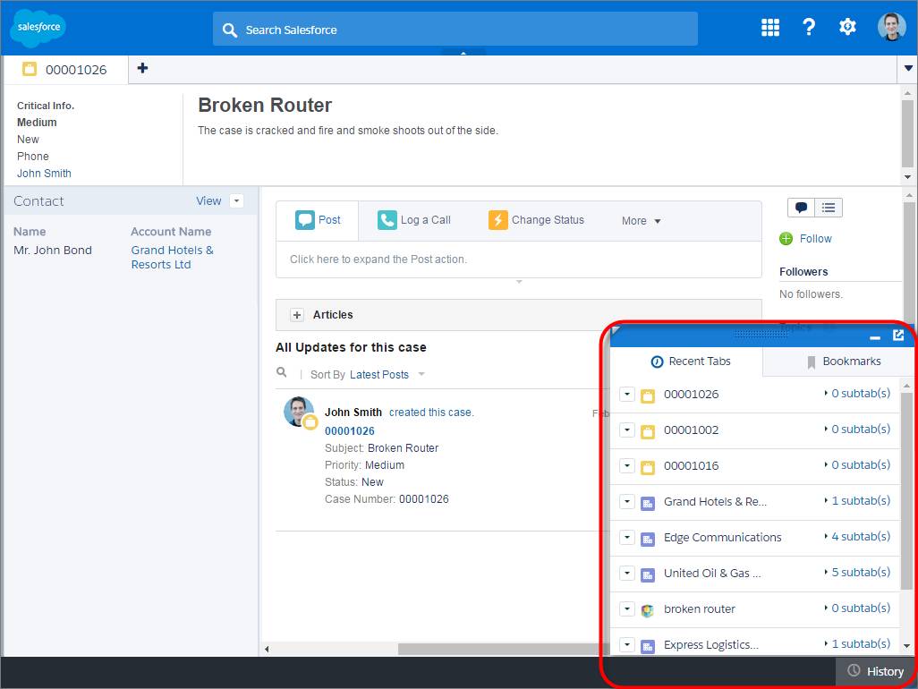Select the 00001026 case tab
This screenshot has width=918, height=689.
[x=65, y=70]
